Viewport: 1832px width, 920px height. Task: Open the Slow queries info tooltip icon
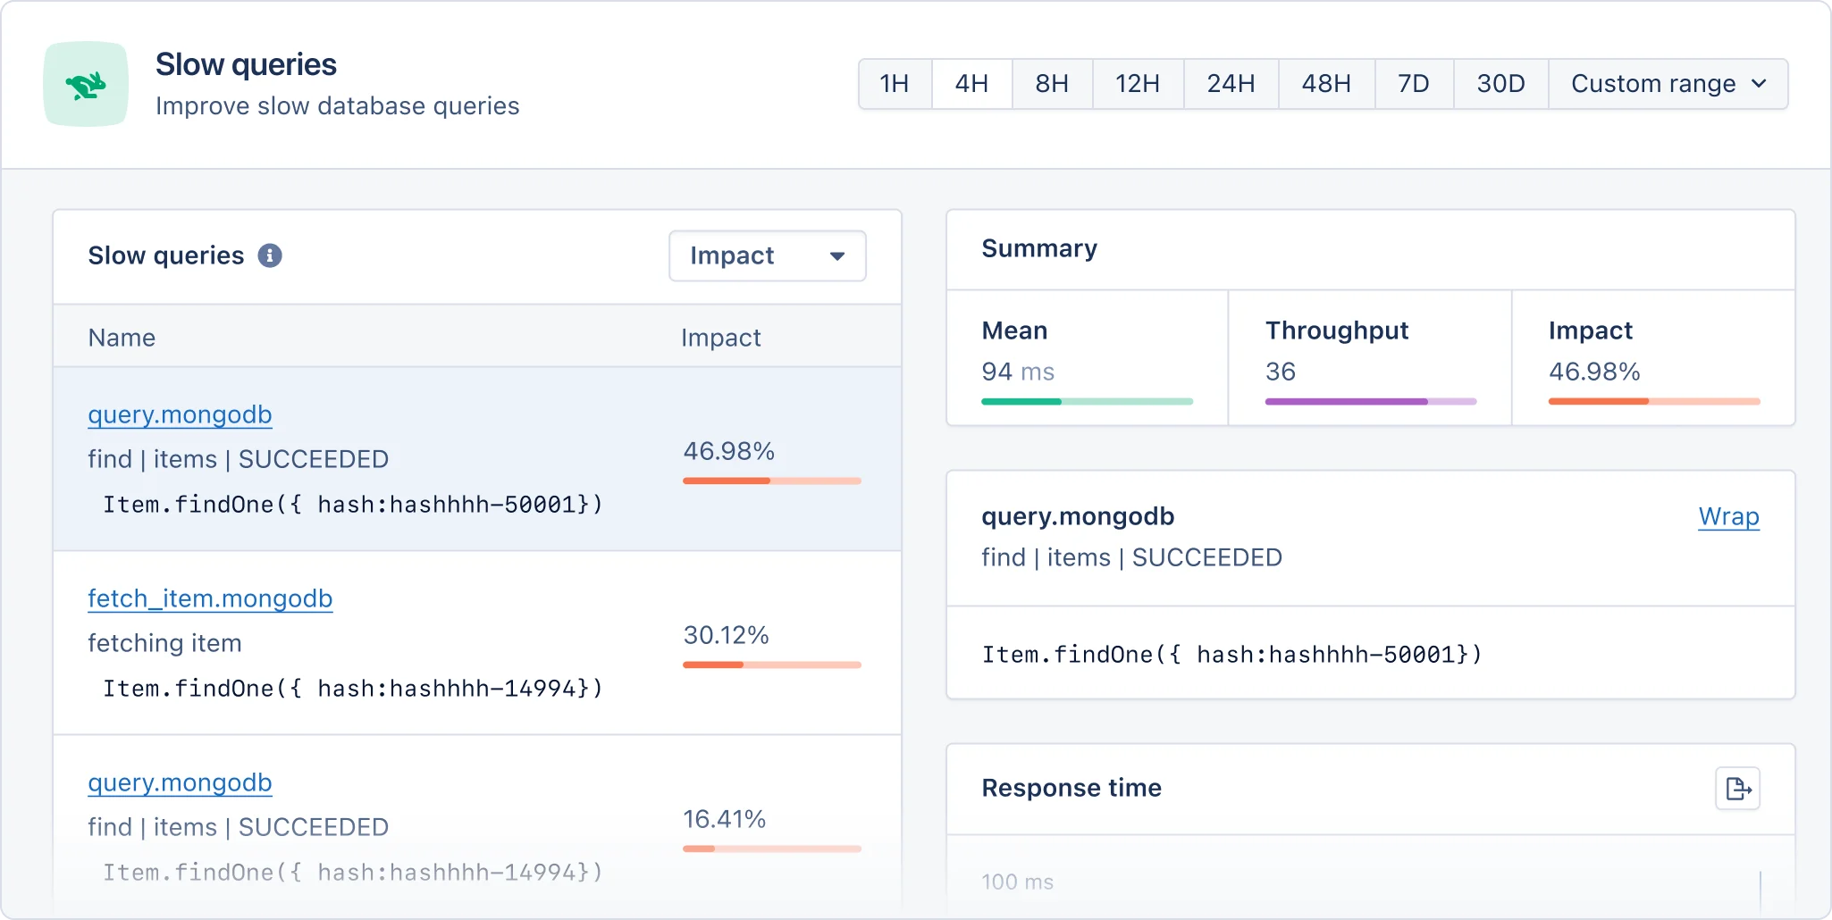click(x=270, y=255)
